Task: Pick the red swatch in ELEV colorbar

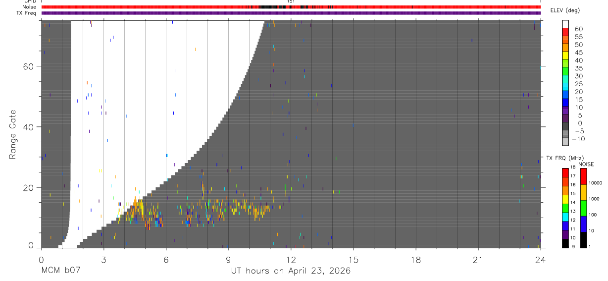Action: (x=565, y=32)
